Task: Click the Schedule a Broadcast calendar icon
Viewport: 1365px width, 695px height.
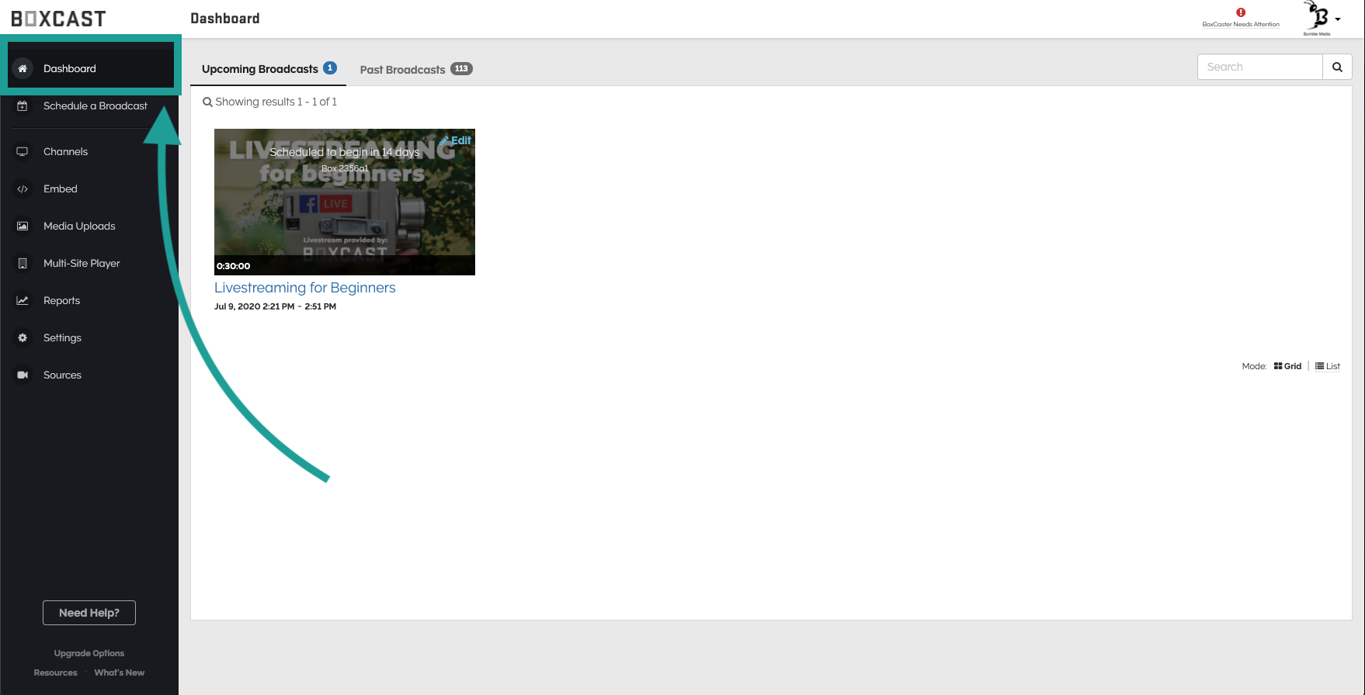Action: [23, 105]
